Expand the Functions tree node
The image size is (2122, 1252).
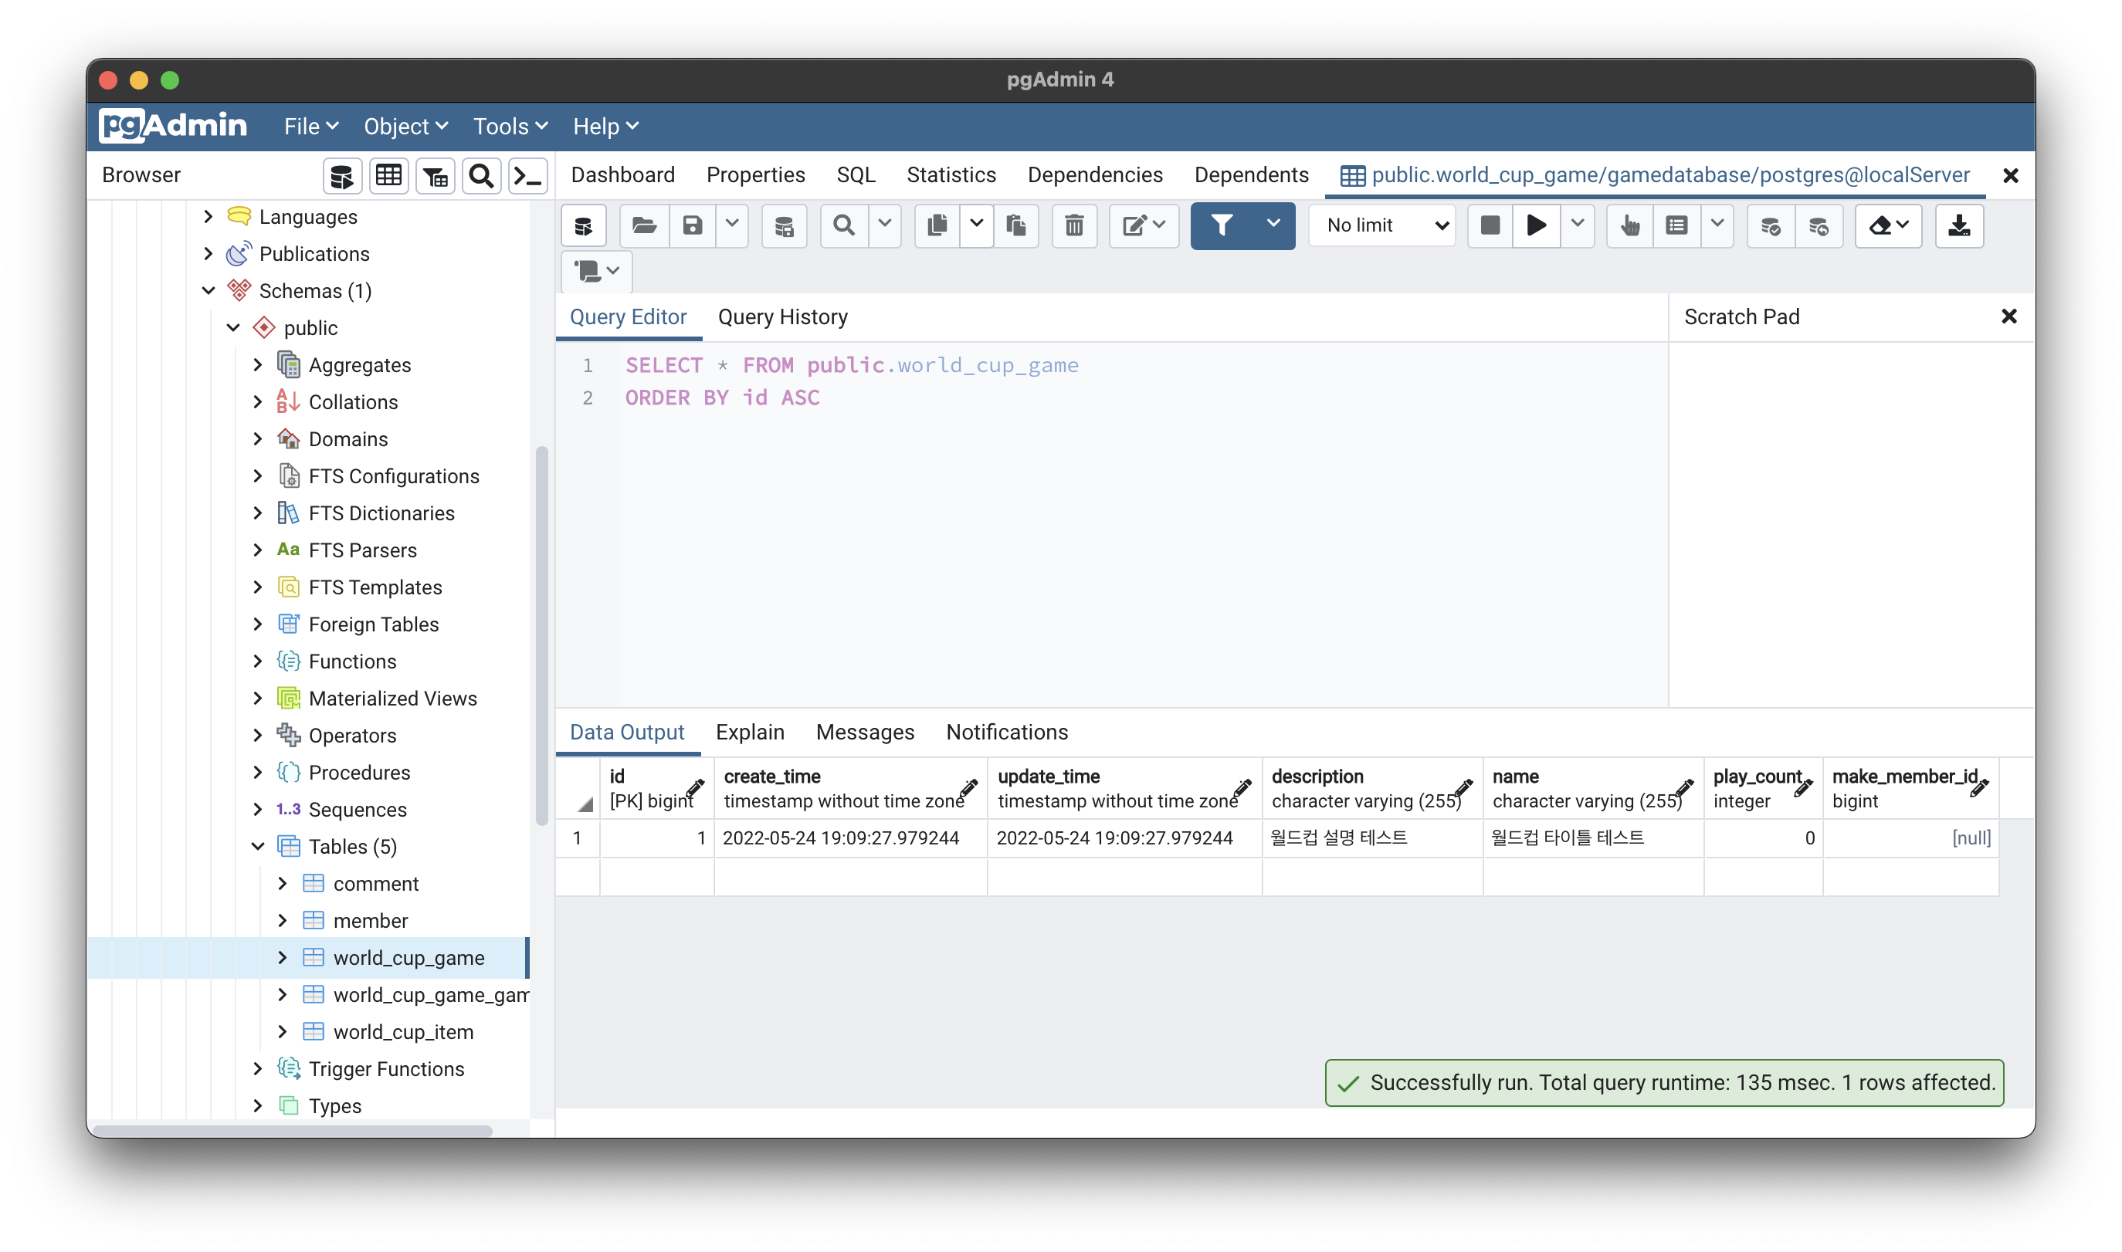pos(258,662)
